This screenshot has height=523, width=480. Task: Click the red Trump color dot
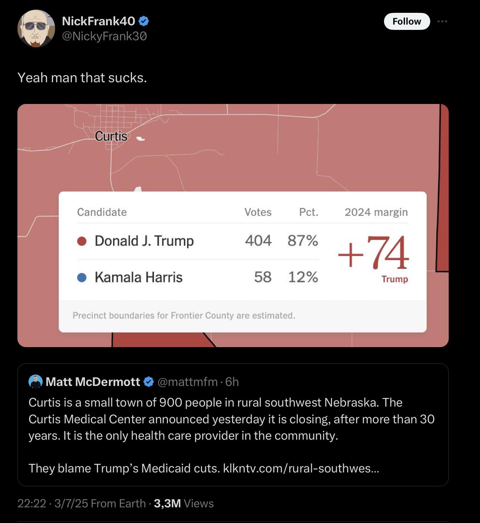point(82,241)
